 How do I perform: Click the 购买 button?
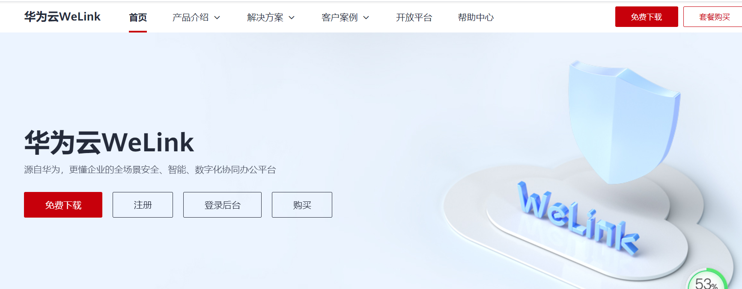[x=302, y=205]
